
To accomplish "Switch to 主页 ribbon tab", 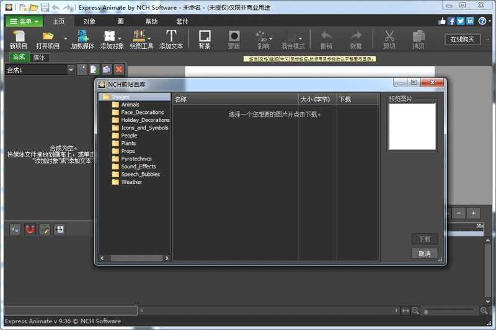I will point(59,22).
